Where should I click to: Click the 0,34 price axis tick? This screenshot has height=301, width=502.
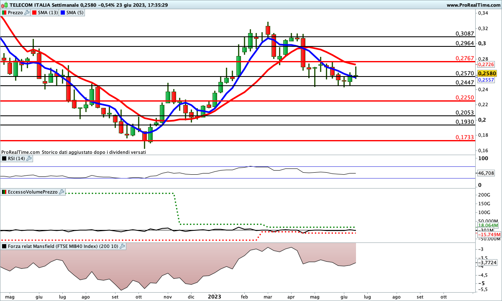coord(483,13)
